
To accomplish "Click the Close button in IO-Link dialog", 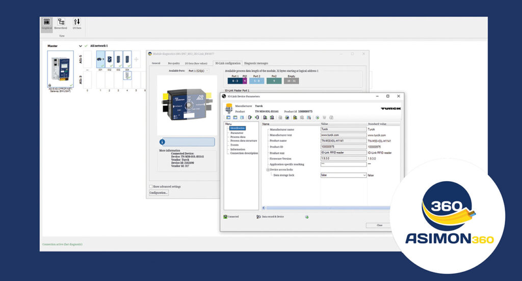I will click(x=379, y=225).
